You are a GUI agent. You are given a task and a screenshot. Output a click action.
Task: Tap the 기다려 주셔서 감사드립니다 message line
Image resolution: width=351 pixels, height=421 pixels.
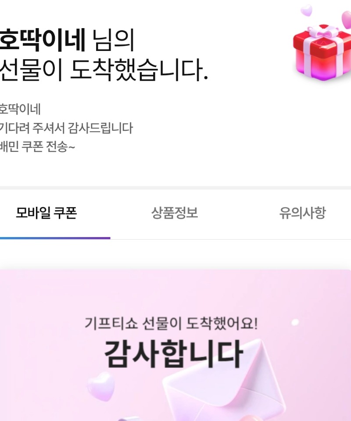tap(66, 128)
